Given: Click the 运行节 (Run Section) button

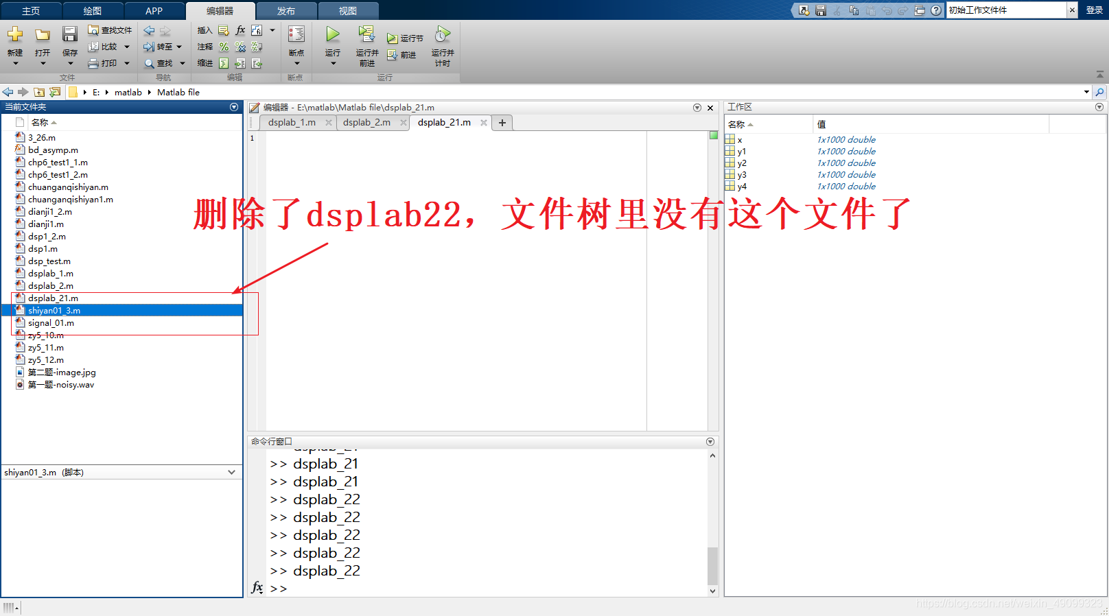Looking at the screenshot, I should (x=405, y=38).
